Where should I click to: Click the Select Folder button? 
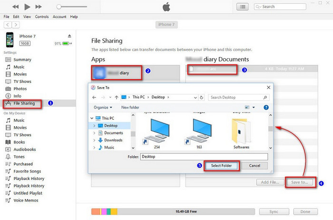coord(221,166)
